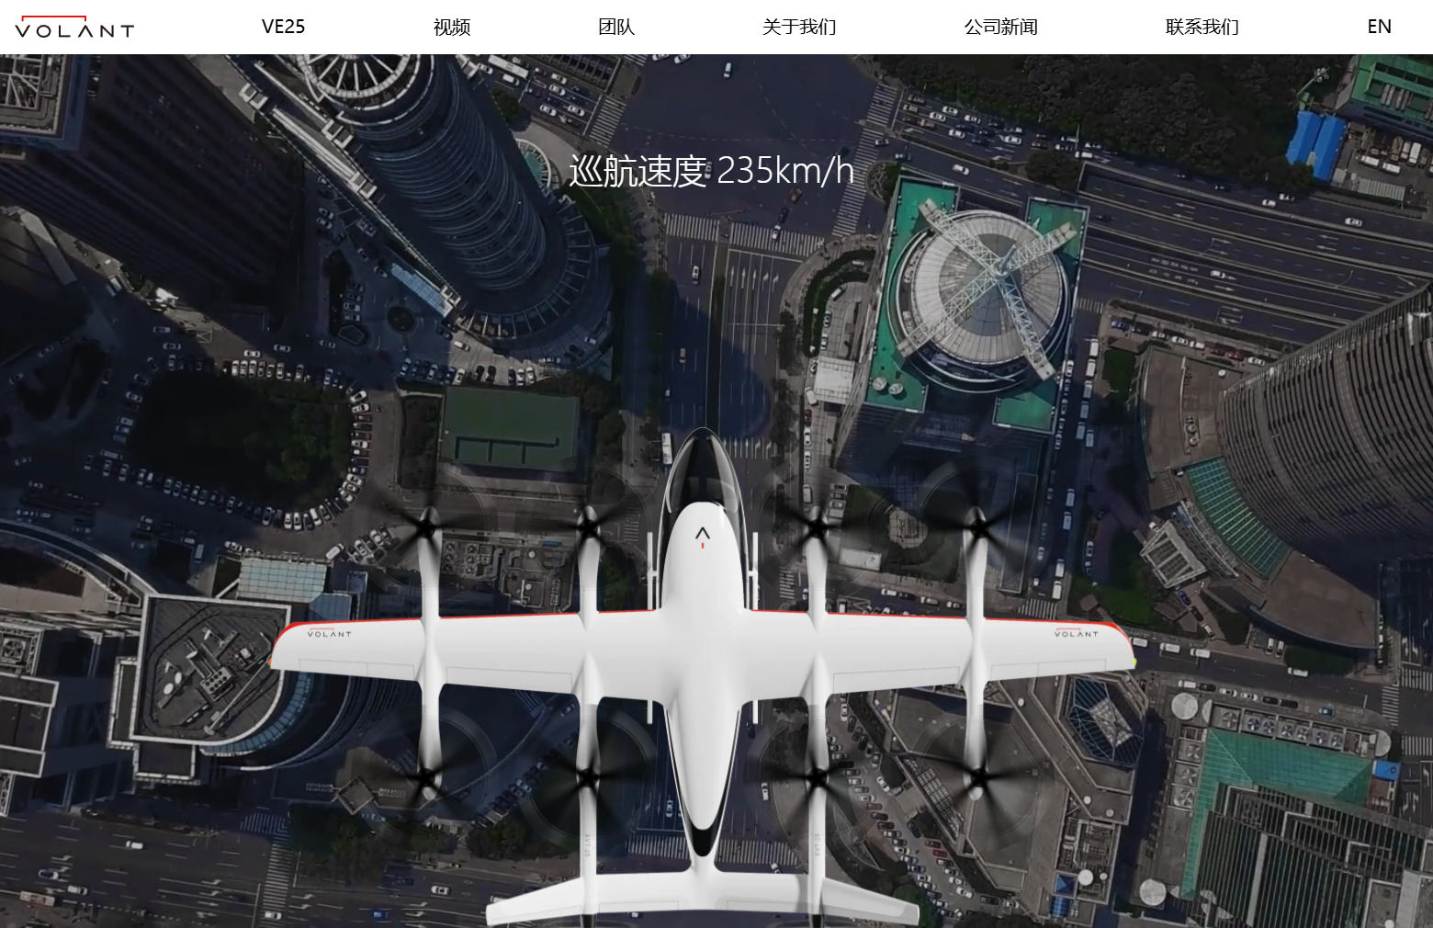The width and height of the screenshot is (1433, 928).
Task: Open the VE25 menu item
Action: [x=283, y=27]
